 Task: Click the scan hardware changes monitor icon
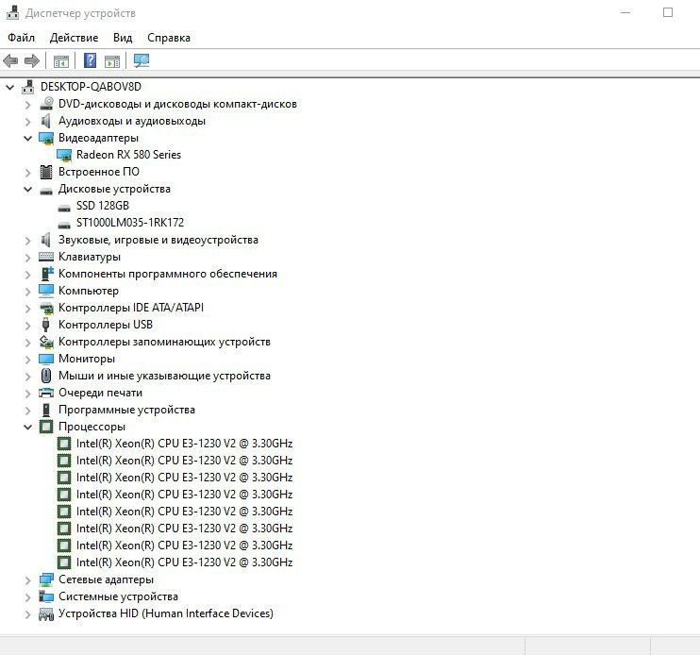click(x=142, y=60)
